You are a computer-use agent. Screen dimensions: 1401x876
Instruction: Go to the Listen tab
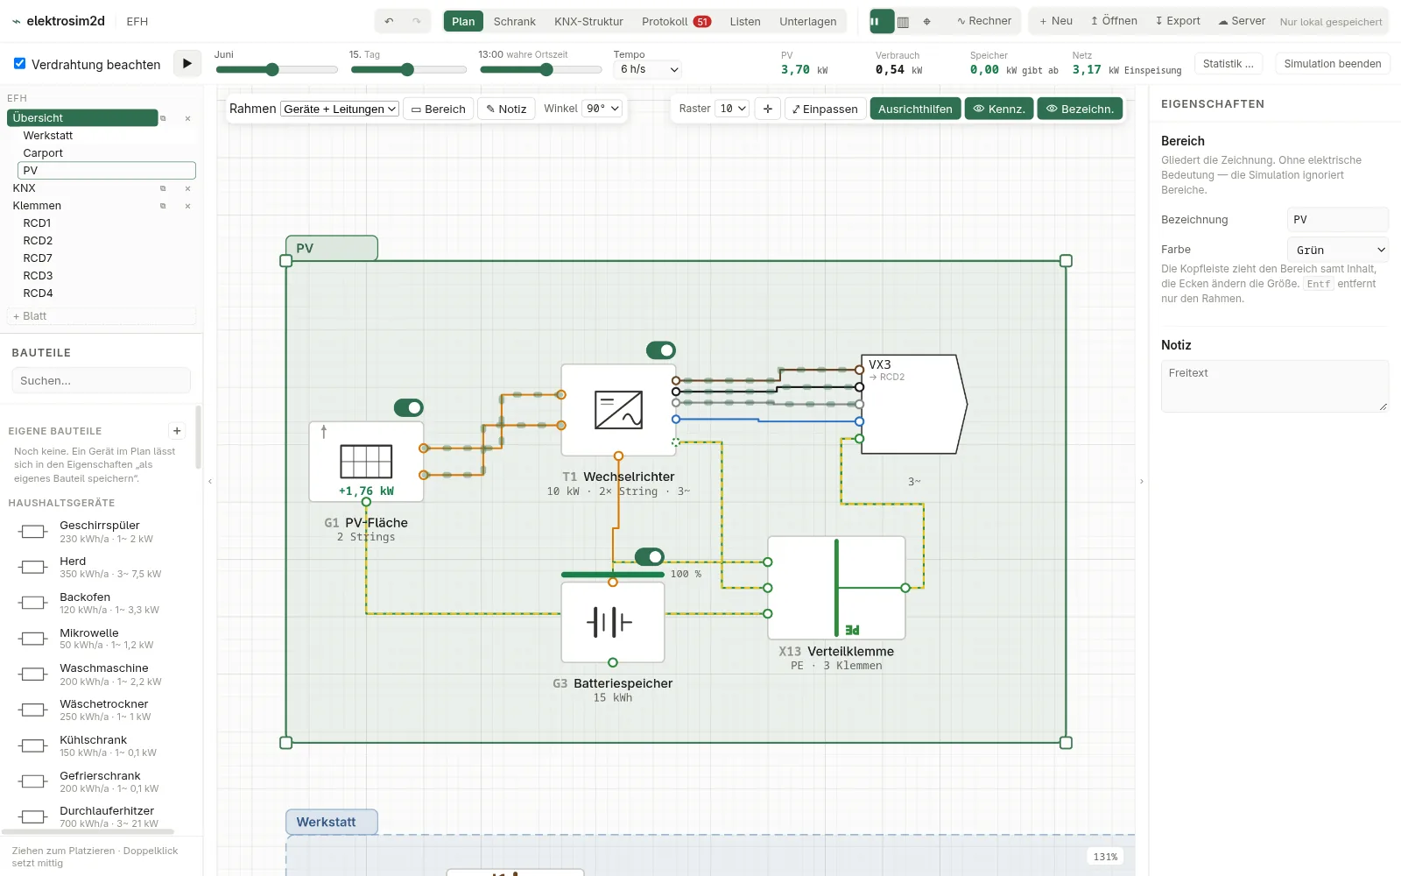pyautogui.click(x=745, y=21)
